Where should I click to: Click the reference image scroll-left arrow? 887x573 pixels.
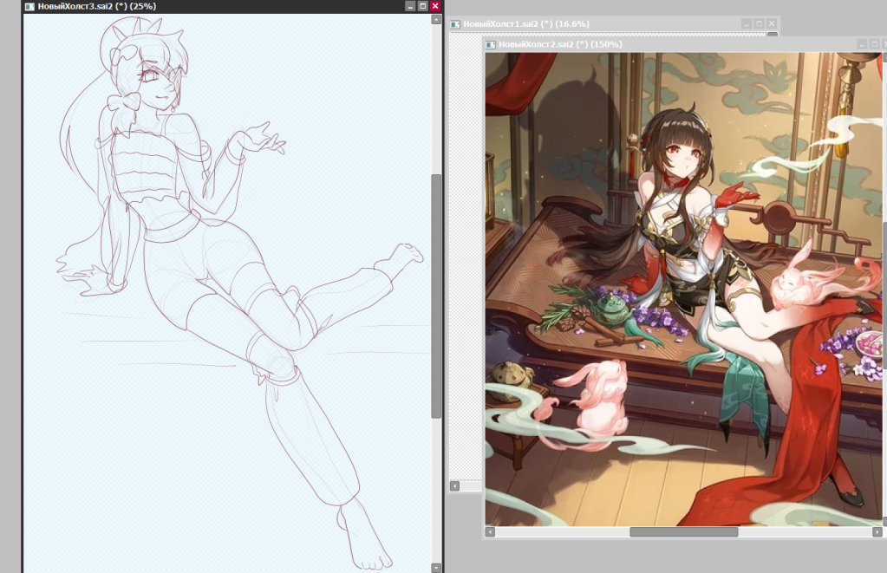[491, 531]
